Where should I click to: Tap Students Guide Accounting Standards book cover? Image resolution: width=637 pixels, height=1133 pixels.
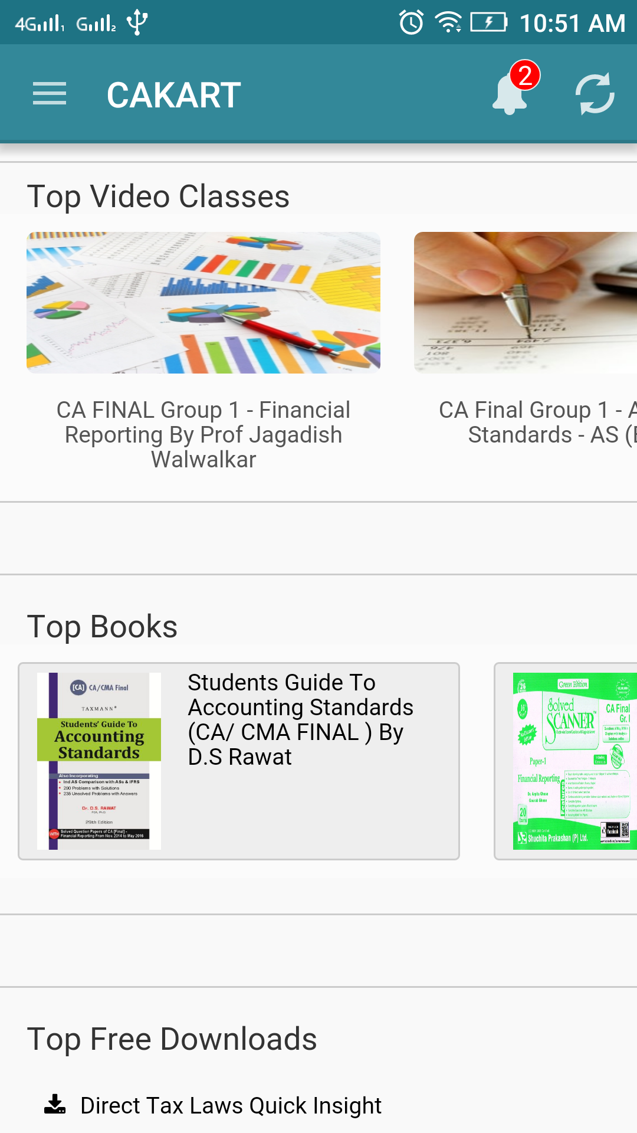click(x=99, y=761)
